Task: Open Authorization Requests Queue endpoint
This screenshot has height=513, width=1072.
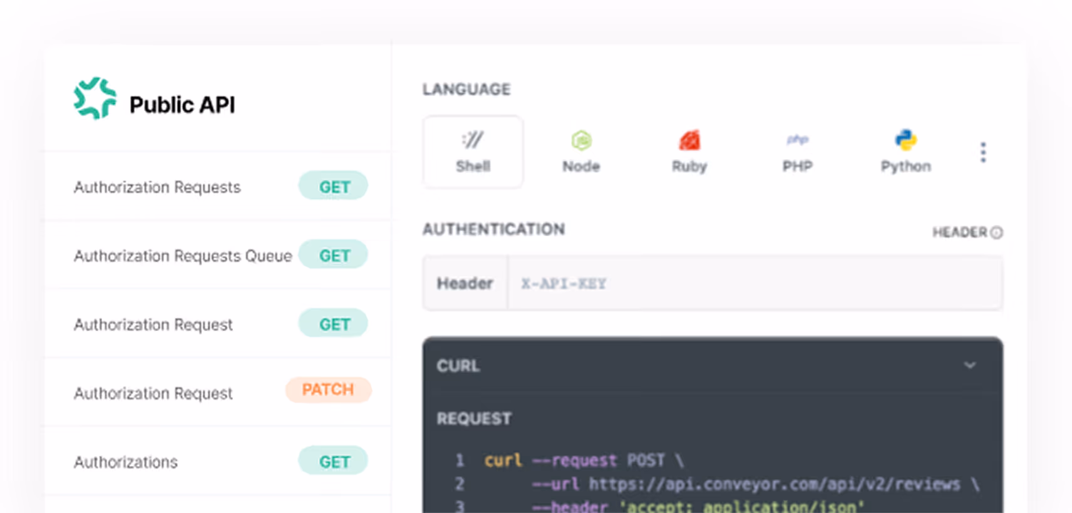Action: pyautogui.click(x=218, y=256)
